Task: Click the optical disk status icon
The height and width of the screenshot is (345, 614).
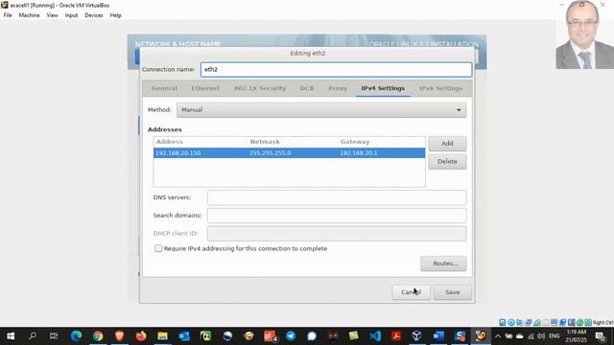Action: pyautogui.click(x=511, y=322)
